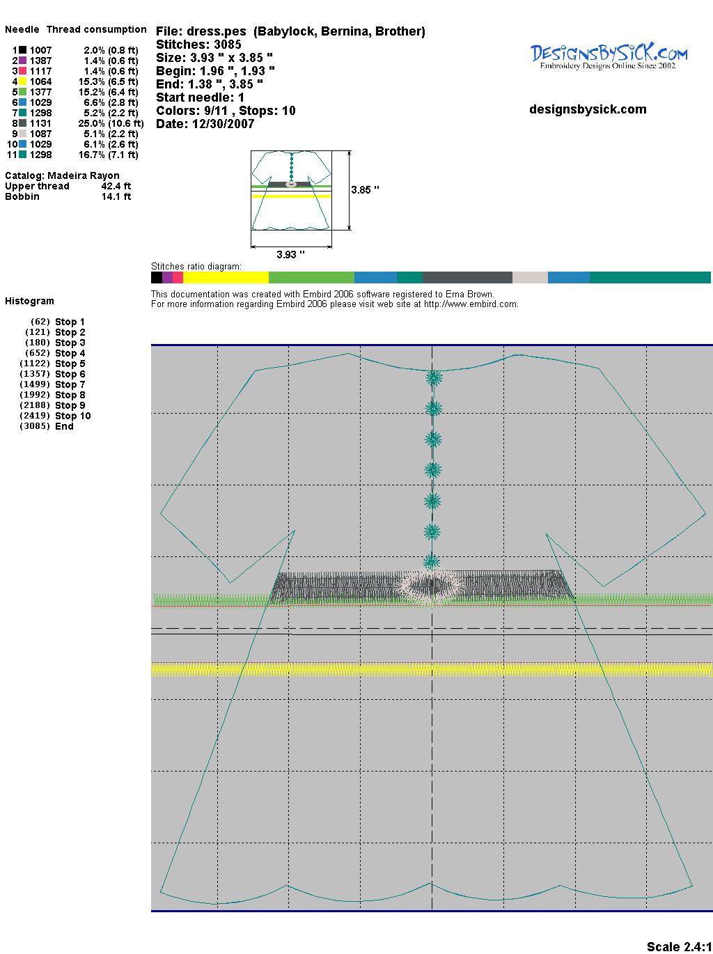Select Stop 1 in the histogram list
The height and width of the screenshot is (954, 713).
(x=70, y=322)
